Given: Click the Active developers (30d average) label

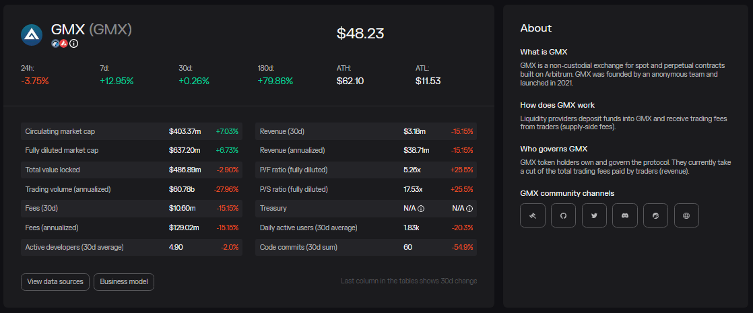Looking at the screenshot, I should pyautogui.click(x=75, y=247).
